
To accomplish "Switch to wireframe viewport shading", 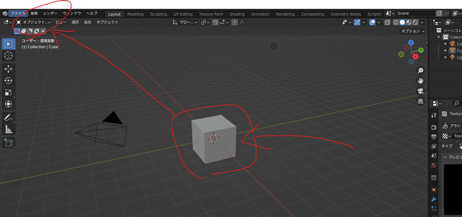I will (x=396, y=22).
